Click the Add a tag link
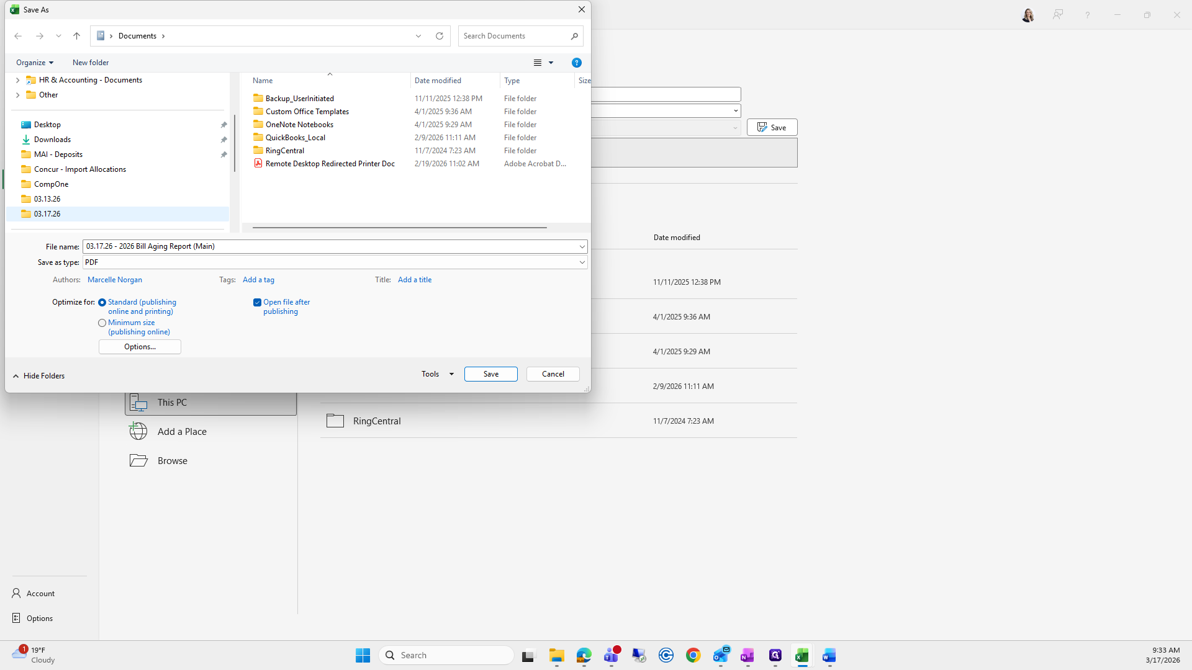 click(258, 280)
